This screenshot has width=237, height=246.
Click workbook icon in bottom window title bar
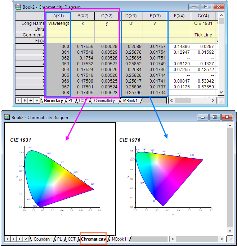click(7, 117)
